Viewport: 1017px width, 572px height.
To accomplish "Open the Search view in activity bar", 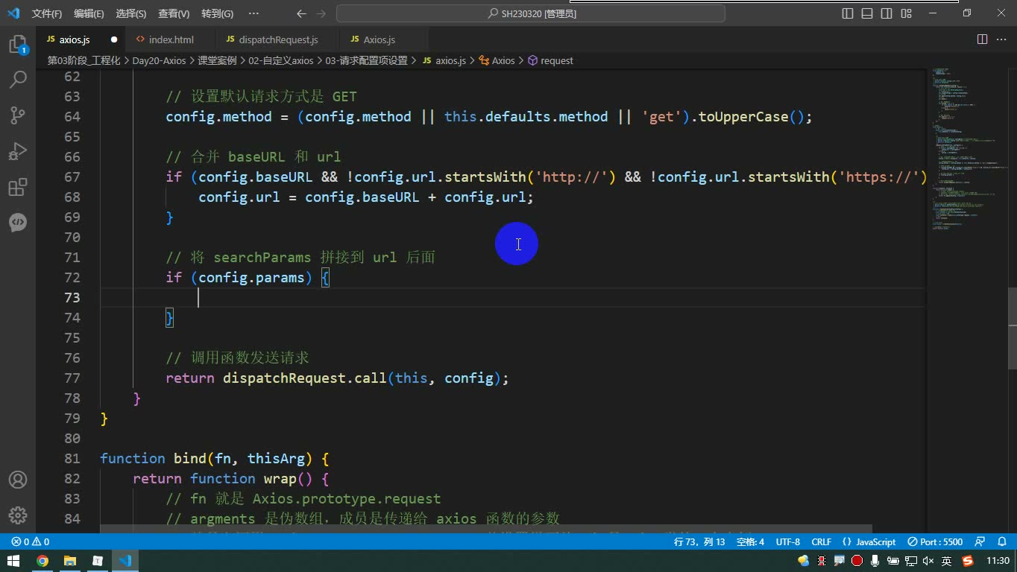I will pyautogui.click(x=18, y=79).
